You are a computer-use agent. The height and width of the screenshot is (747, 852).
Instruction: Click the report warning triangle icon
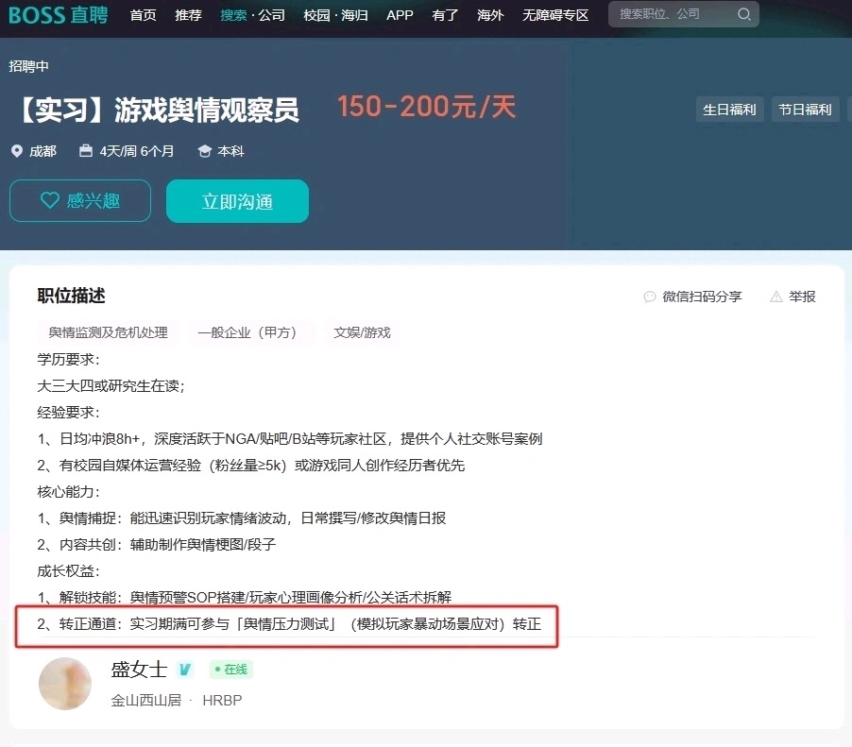[x=776, y=297]
